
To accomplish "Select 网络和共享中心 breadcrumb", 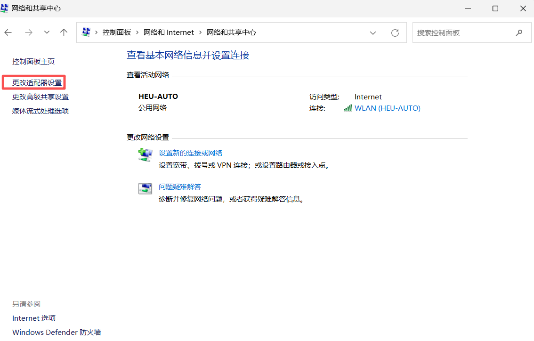I will (x=231, y=32).
